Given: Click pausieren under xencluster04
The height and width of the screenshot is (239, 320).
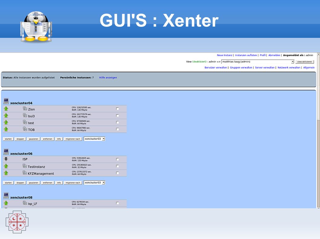Looking at the screenshot, I should 34,139.
